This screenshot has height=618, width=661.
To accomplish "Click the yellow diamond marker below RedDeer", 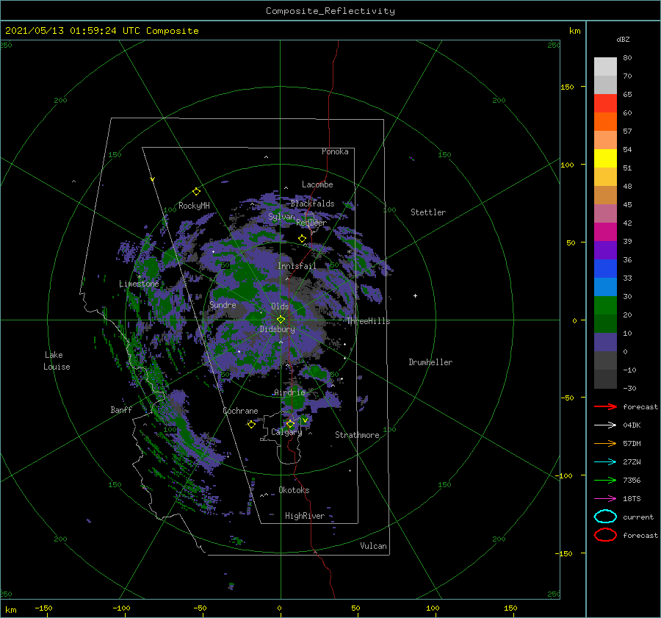I will coord(302,238).
